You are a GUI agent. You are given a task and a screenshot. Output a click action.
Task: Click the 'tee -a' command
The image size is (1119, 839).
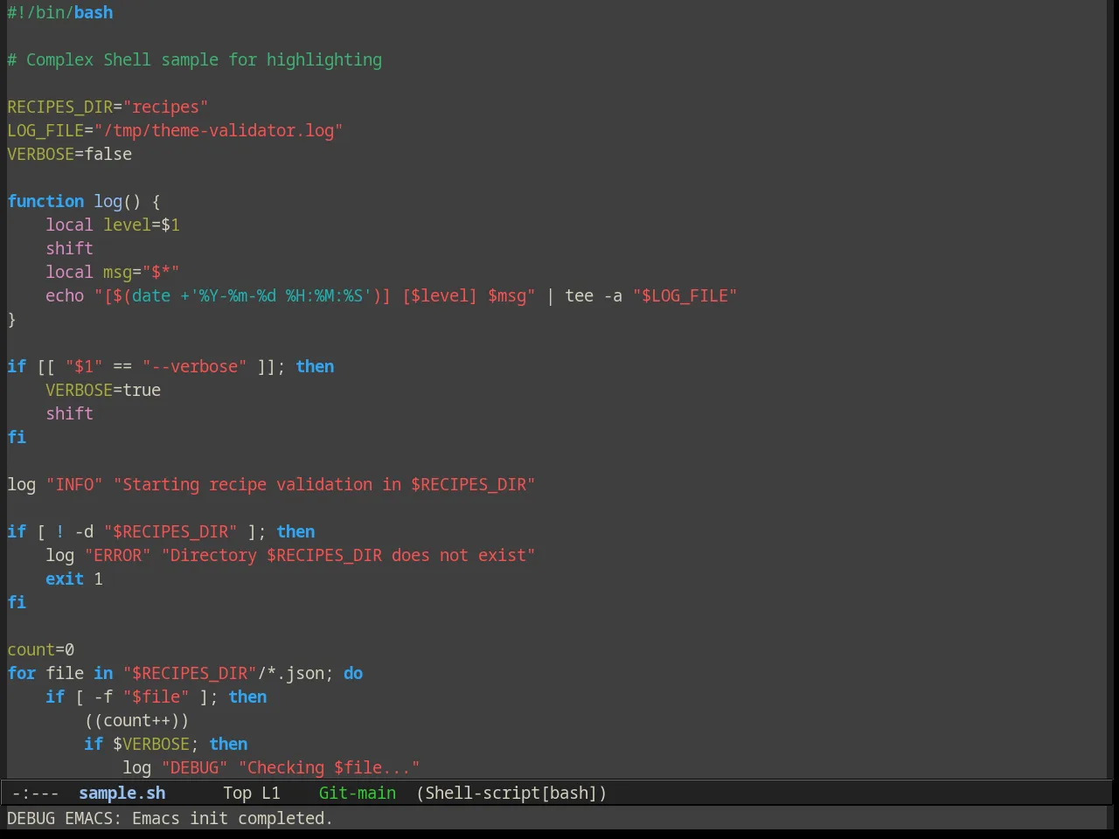(594, 295)
